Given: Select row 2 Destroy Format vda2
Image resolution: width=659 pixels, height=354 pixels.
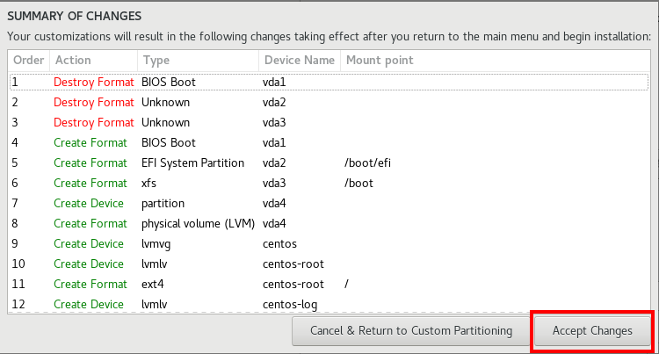Looking at the screenshot, I should (329, 102).
